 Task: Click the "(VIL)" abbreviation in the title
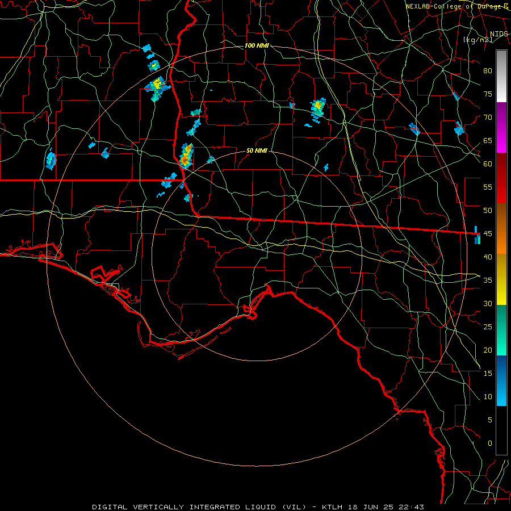(294, 507)
